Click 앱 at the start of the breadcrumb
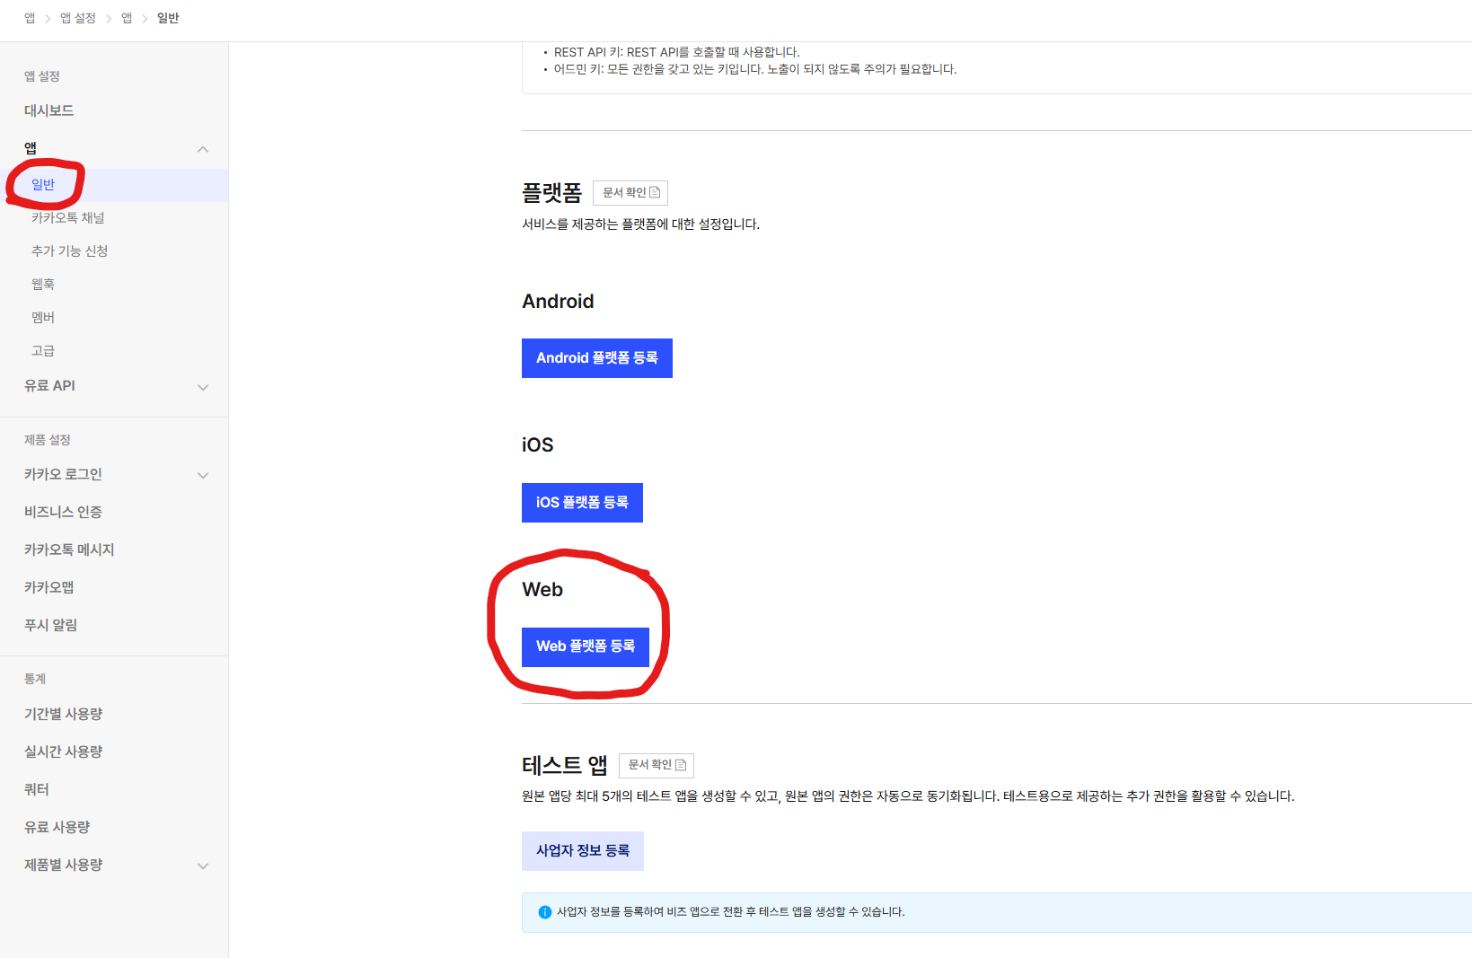This screenshot has height=958, width=1472. click(x=30, y=18)
